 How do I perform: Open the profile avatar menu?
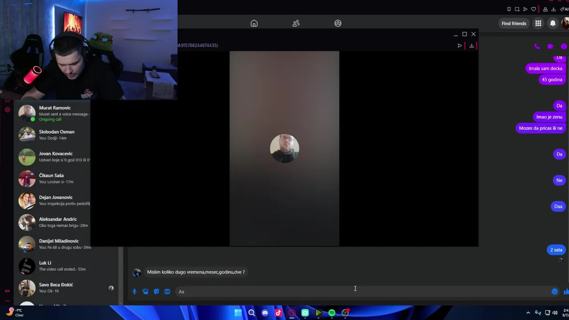[x=566, y=24]
